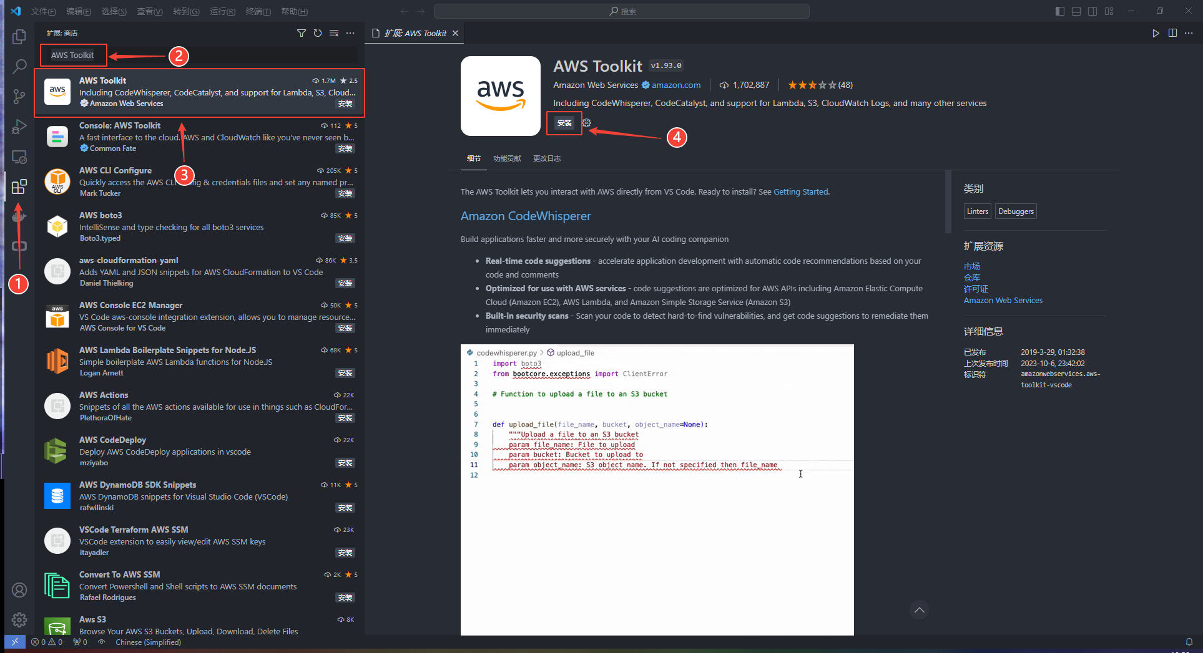Viewport: 1203px width, 653px height.
Task: Open Amazon Web Services link under resources
Action: tap(1003, 300)
